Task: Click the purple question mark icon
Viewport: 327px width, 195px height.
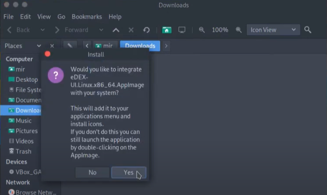Action: (56, 75)
